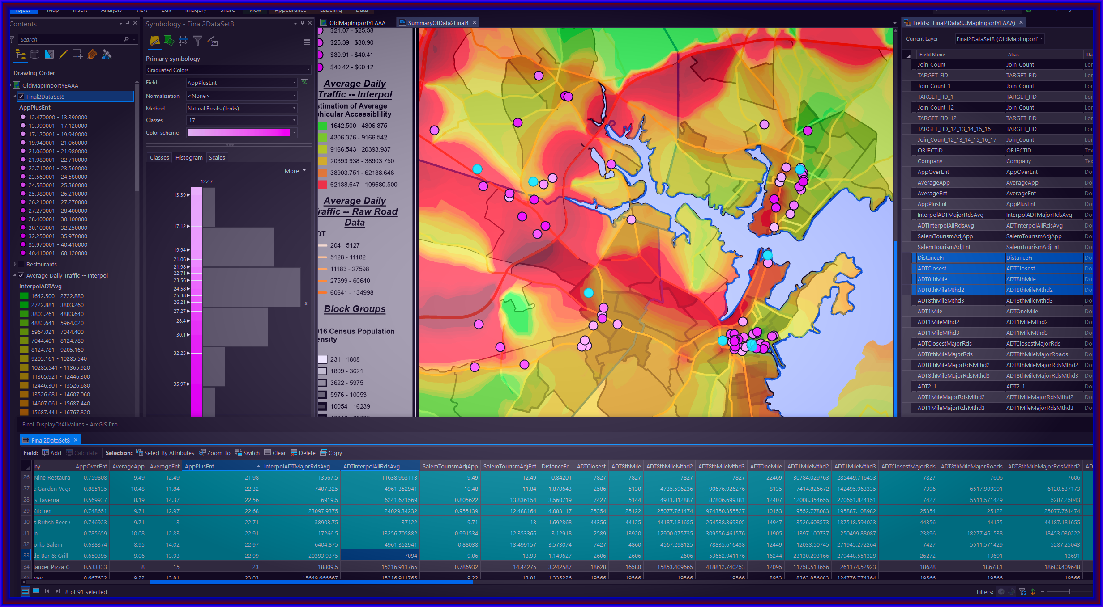Close the Final2DataSet8 table tab
The width and height of the screenshot is (1103, 607).
pyautogui.click(x=76, y=440)
